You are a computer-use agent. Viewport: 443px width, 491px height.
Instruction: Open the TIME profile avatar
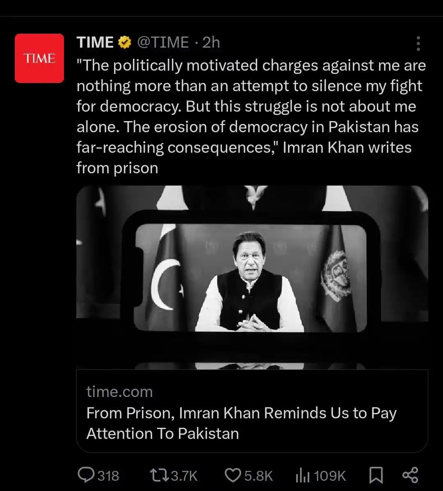39,58
